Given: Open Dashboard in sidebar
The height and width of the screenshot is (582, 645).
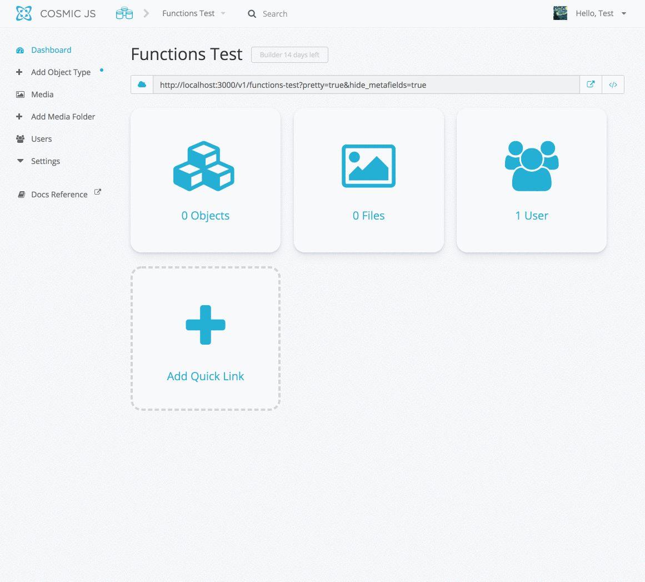Looking at the screenshot, I should point(52,50).
